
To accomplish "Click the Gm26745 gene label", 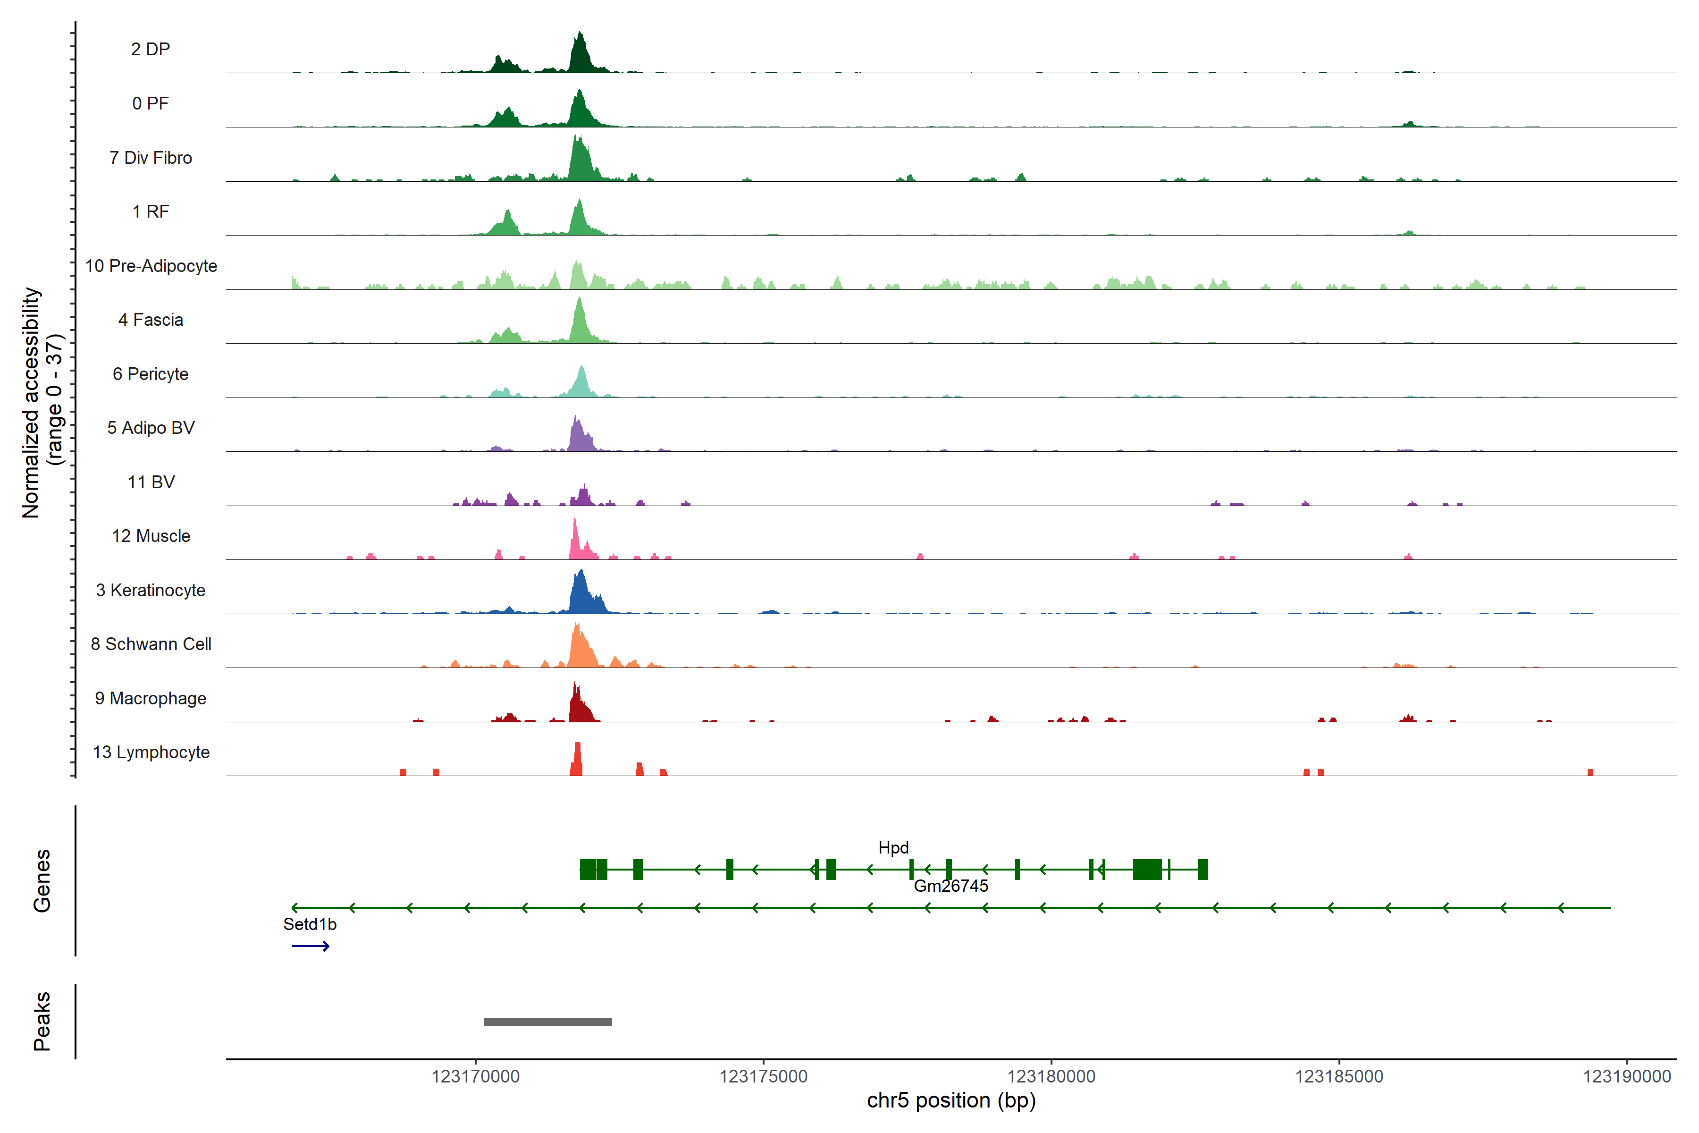I will click(950, 886).
